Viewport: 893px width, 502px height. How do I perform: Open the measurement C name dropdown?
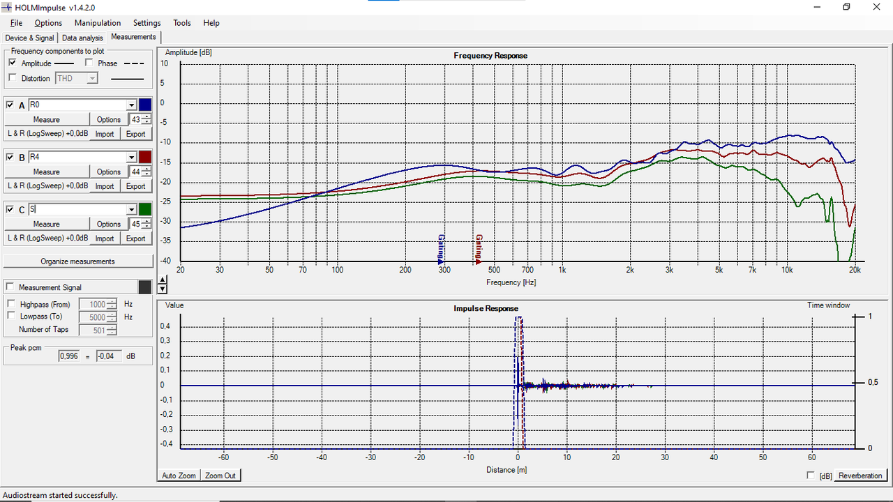click(131, 210)
